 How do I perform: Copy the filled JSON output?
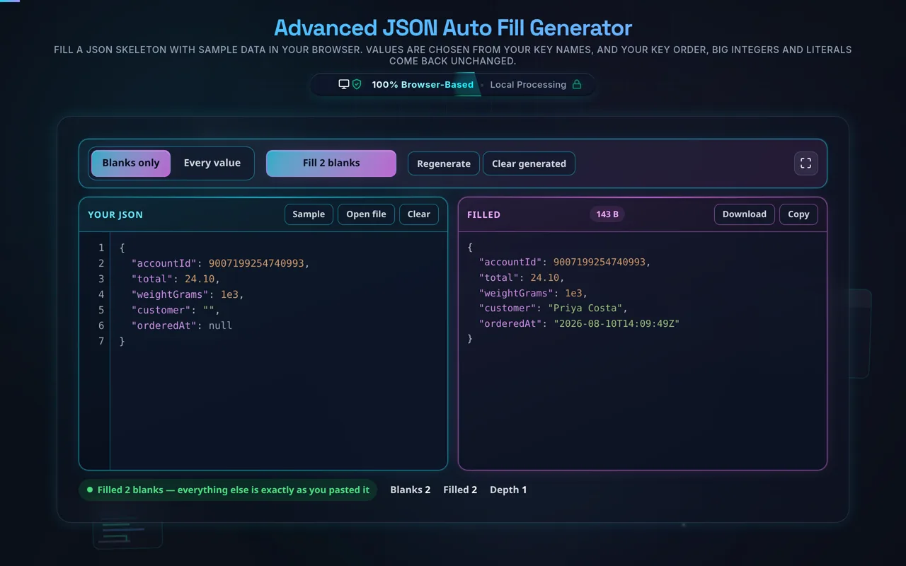pos(798,214)
